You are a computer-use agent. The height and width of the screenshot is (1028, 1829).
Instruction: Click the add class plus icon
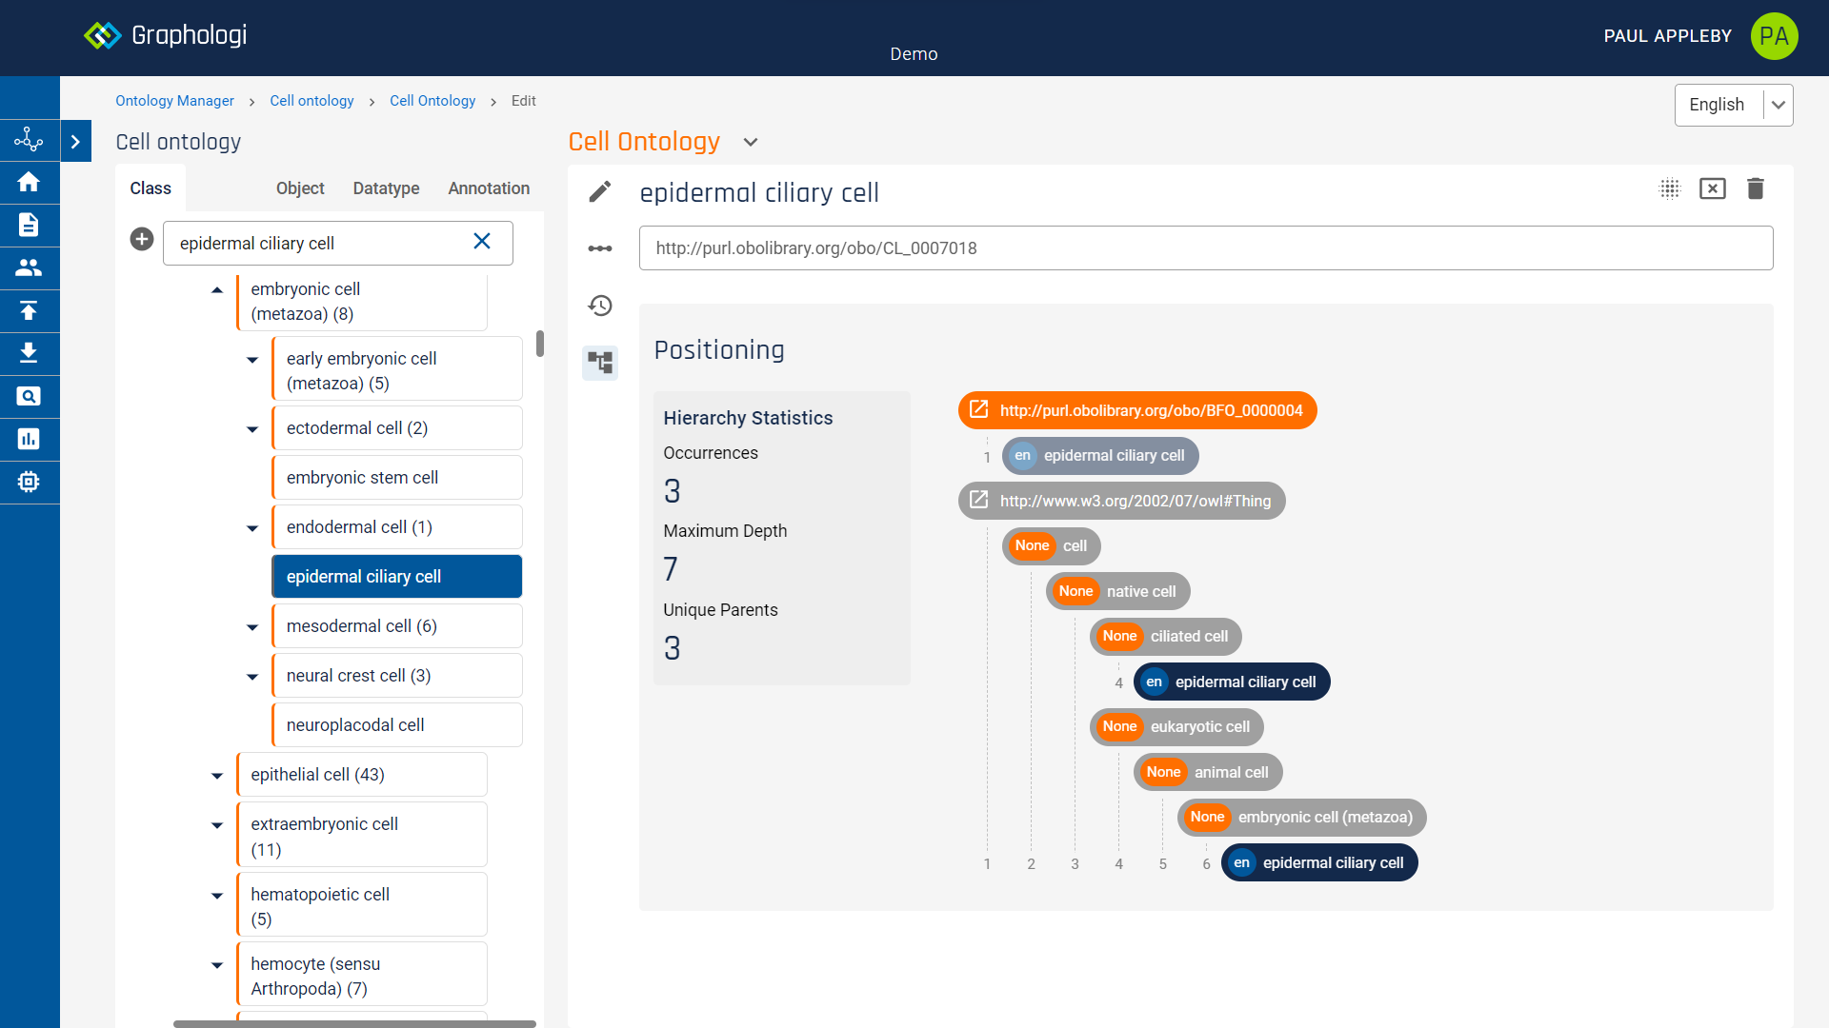[x=142, y=240]
